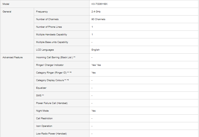The image size is (199, 137).
Task: Click the Equalizer row label
Action: (41, 88)
